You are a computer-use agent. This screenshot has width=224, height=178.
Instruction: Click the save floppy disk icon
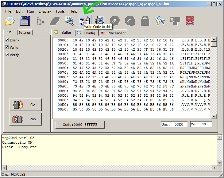click(25, 21)
